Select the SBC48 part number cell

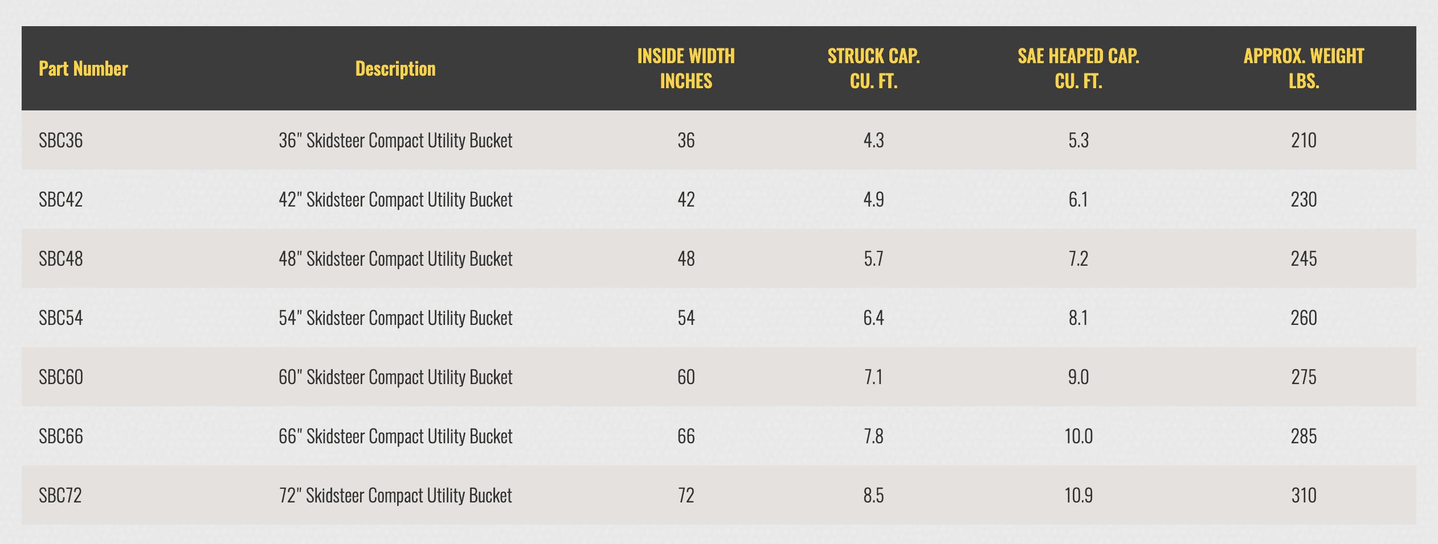pos(61,259)
